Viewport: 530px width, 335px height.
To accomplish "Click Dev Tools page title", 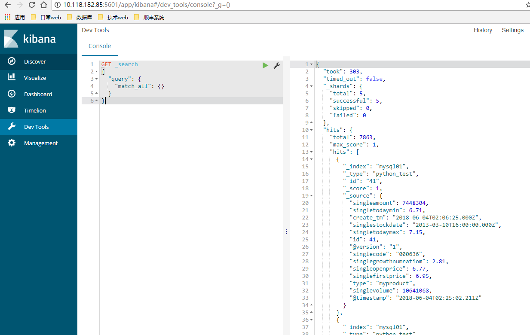I will coord(95,30).
